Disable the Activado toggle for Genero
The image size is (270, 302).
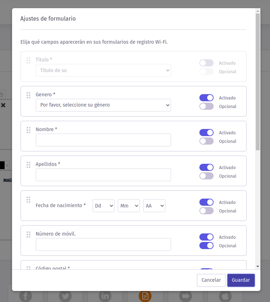pyautogui.click(x=206, y=98)
